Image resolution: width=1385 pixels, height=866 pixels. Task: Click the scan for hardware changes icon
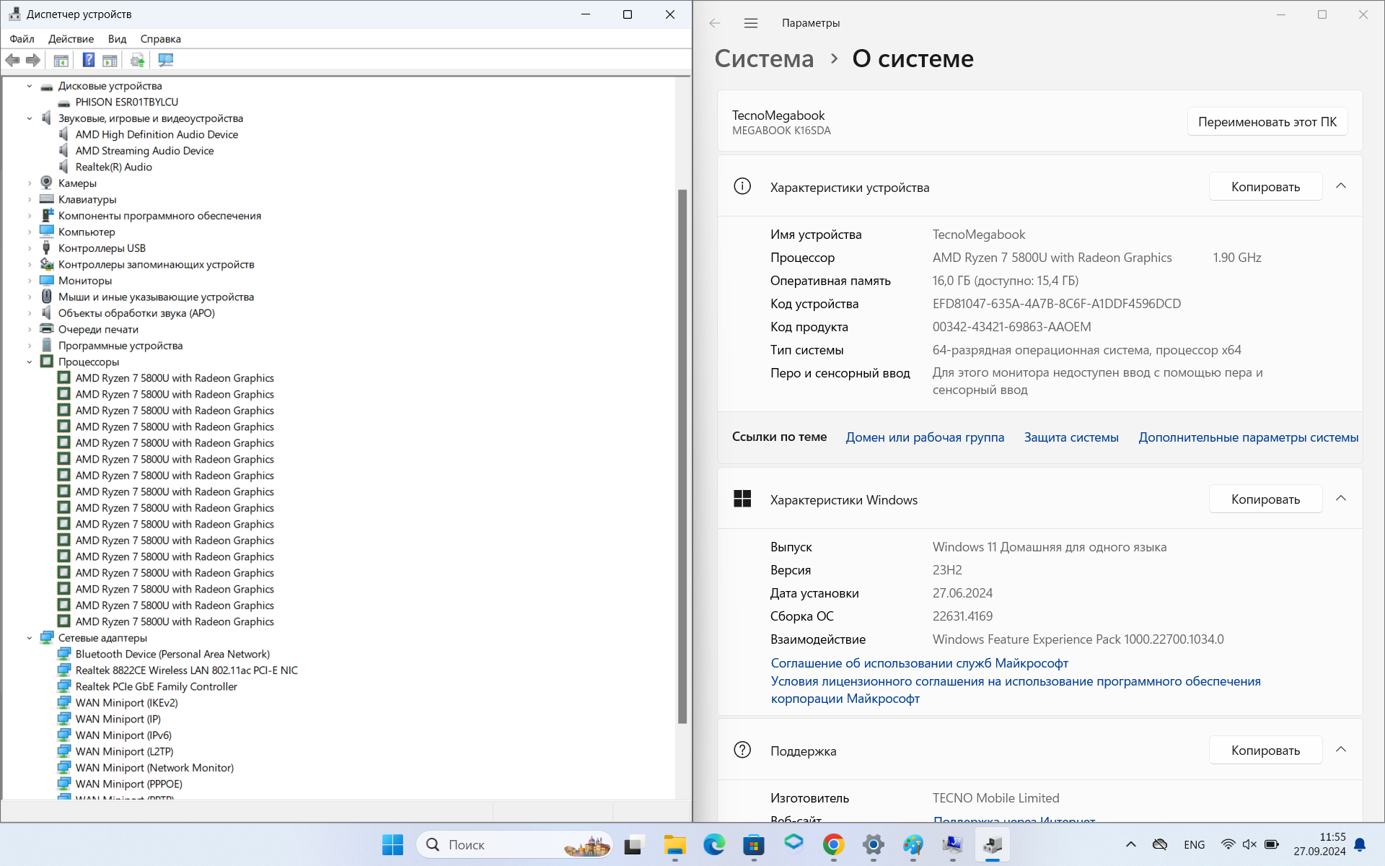pos(166,60)
